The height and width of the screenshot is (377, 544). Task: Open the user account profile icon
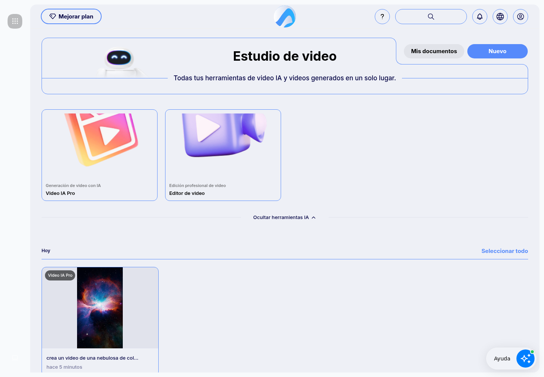coord(521,17)
